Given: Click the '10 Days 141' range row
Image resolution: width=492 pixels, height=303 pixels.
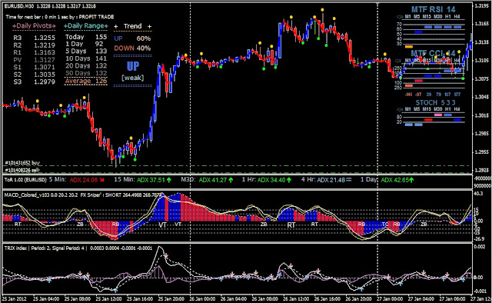Looking at the screenshot, I should coord(86,58).
